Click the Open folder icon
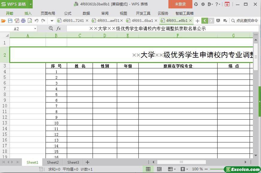Image resolution: width=261 pixels, height=173 pixels. (x=3, y=21)
